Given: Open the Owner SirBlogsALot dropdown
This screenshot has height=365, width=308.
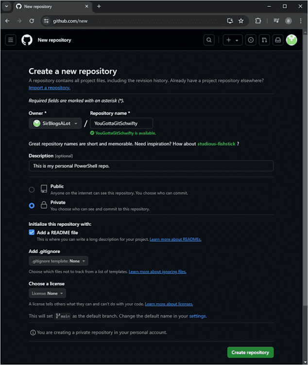Looking at the screenshot, I should [x=55, y=124].
